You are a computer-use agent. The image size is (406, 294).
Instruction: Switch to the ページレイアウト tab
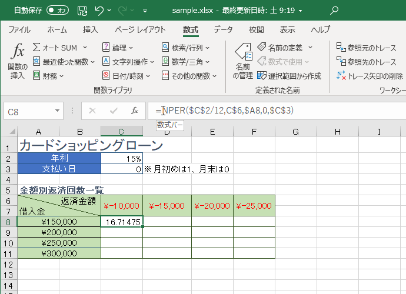[x=140, y=29]
